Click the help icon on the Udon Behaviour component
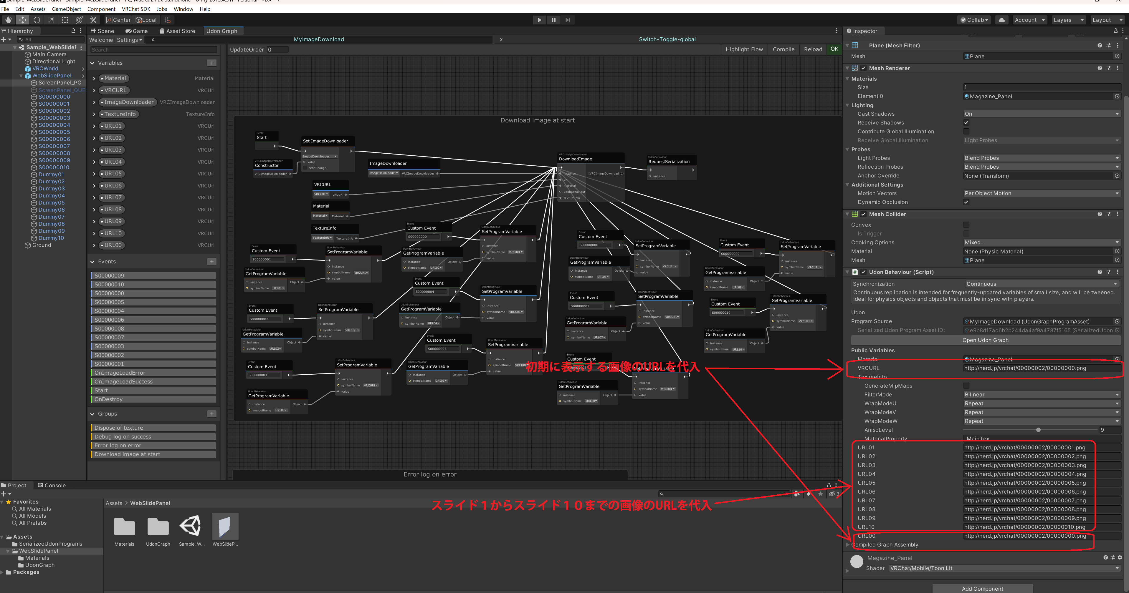1129x593 pixels. [1100, 272]
